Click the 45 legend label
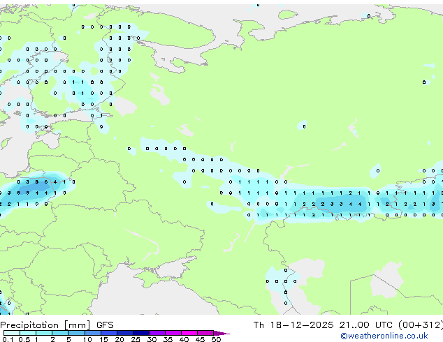The height and width of the screenshot is (342, 443). tap(200, 339)
